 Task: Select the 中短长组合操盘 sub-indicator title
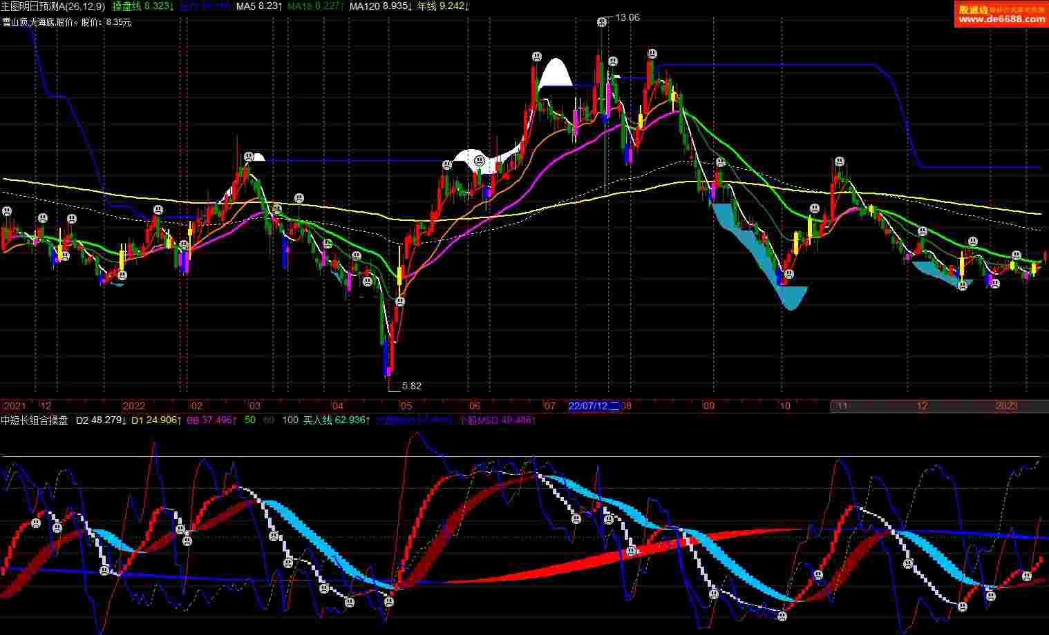pyautogui.click(x=35, y=420)
